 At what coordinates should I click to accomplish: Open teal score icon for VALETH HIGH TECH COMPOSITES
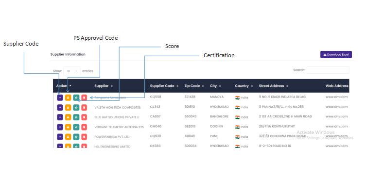(x=76, y=107)
